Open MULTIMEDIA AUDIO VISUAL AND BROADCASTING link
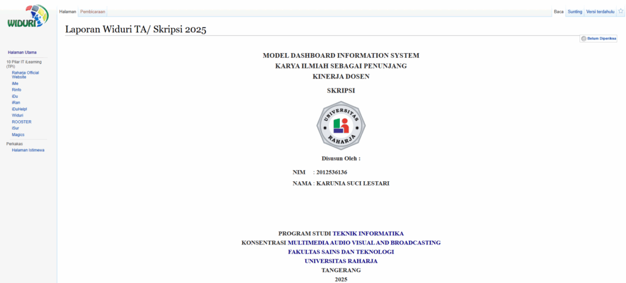The image size is (626, 283). 363,243
